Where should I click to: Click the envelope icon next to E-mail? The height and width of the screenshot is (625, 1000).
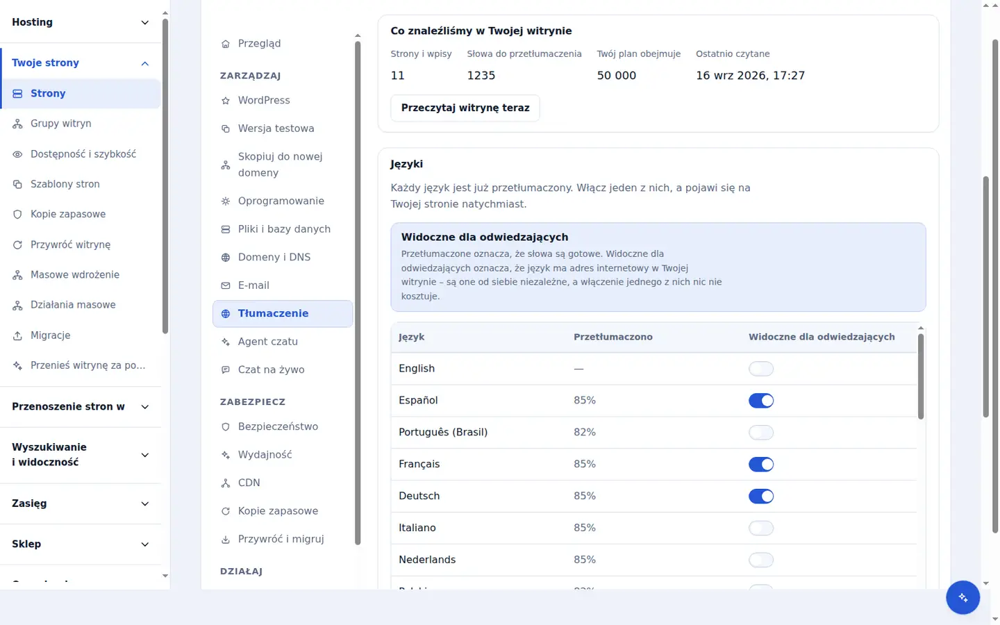pos(226,285)
